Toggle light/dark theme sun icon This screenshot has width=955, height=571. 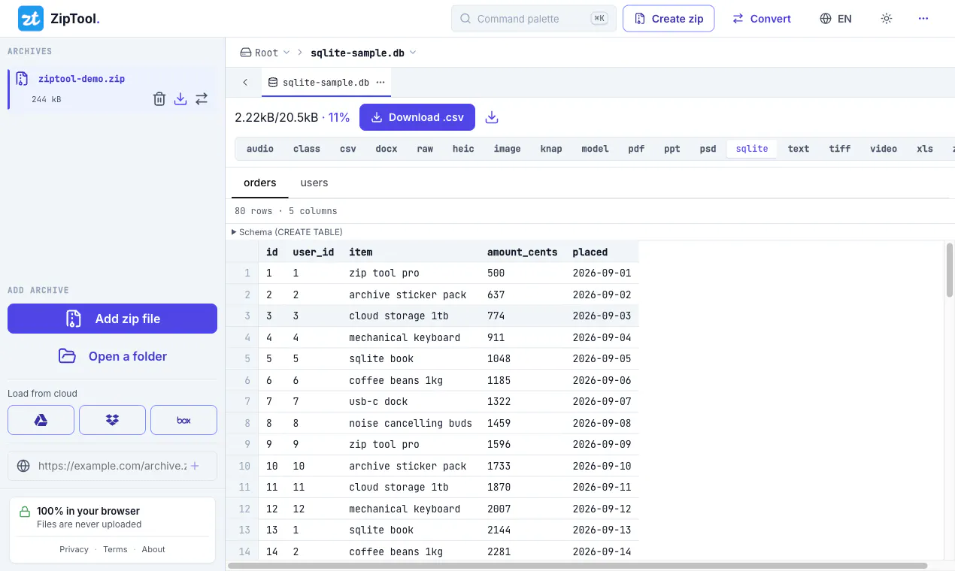click(x=887, y=19)
